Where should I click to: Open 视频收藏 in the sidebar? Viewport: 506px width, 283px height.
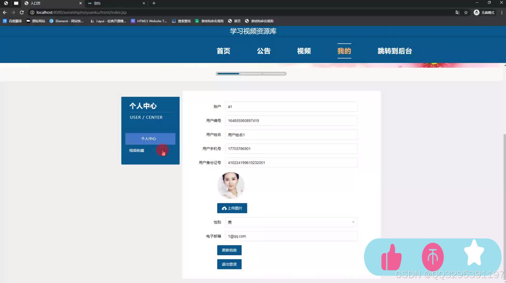(136, 150)
